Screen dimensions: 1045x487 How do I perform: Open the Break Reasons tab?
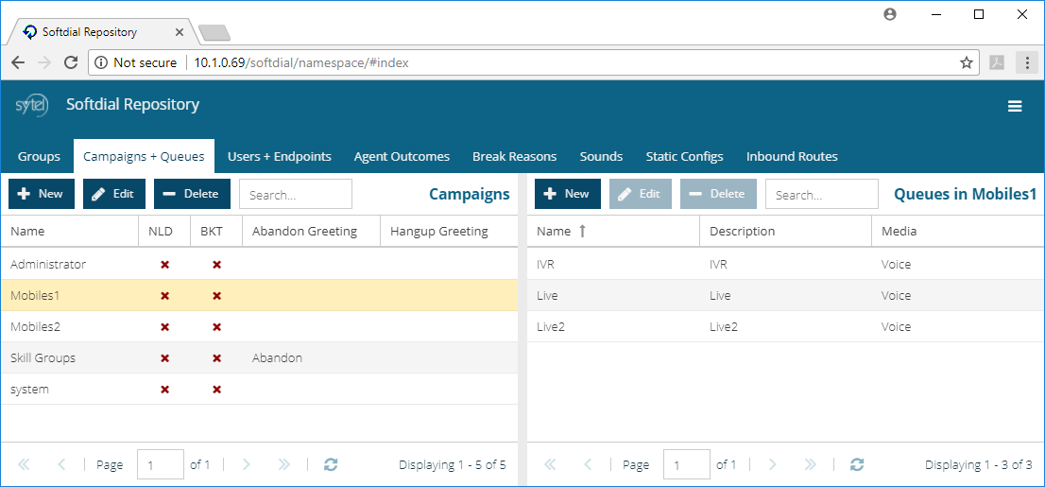click(515, 157)
